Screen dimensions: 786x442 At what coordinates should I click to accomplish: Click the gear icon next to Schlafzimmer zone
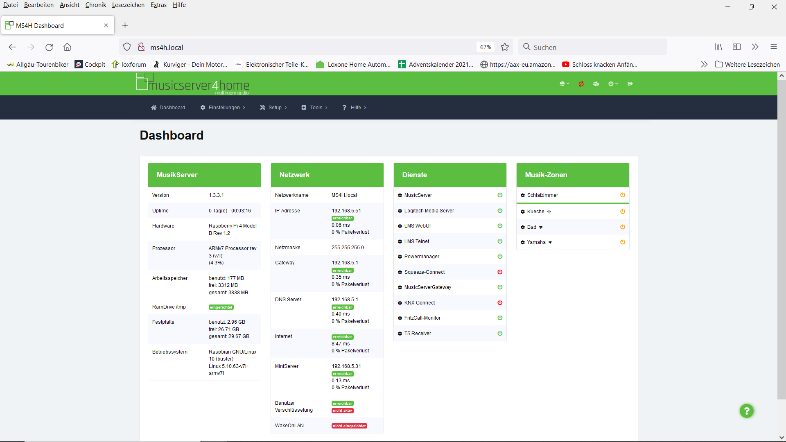(x=523, y=195)
